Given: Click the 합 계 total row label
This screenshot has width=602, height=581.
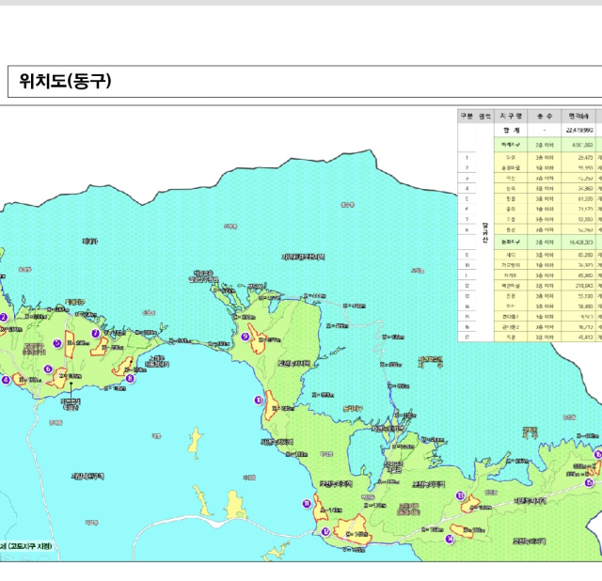Looking at the screenshot, I should [511, 131].
